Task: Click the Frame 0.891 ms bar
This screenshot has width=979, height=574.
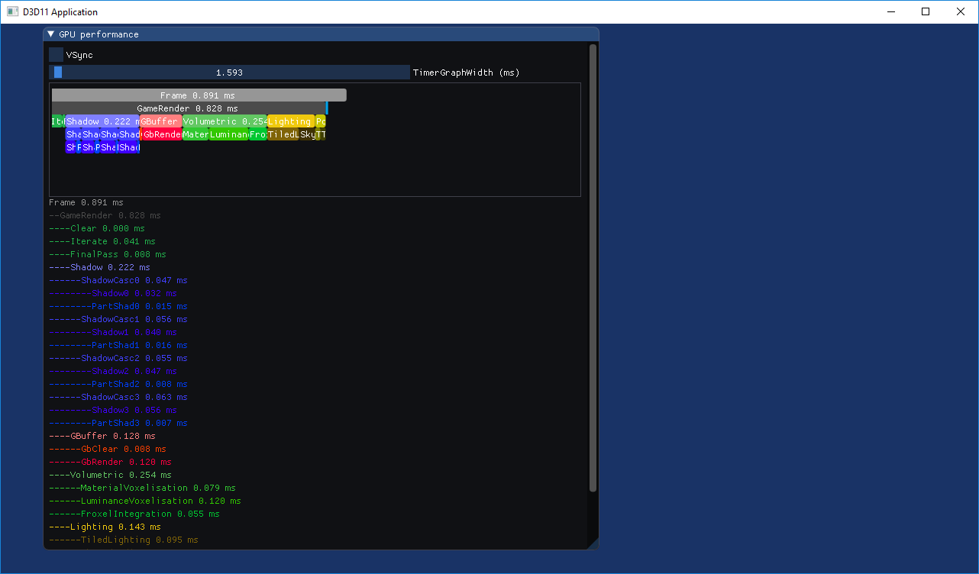Action: (x=199, y=95)
